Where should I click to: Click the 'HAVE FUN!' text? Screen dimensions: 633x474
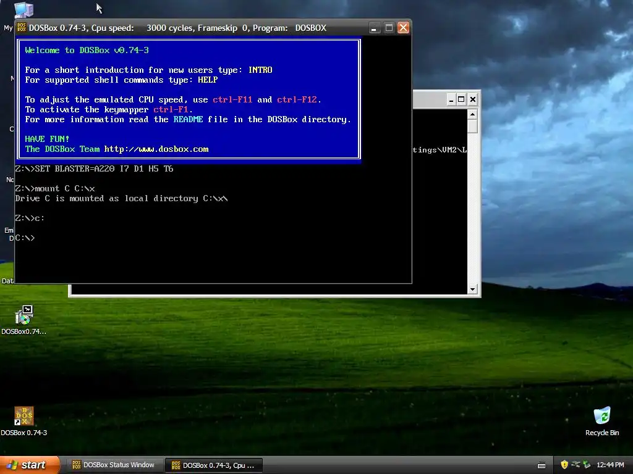(47, 139)
